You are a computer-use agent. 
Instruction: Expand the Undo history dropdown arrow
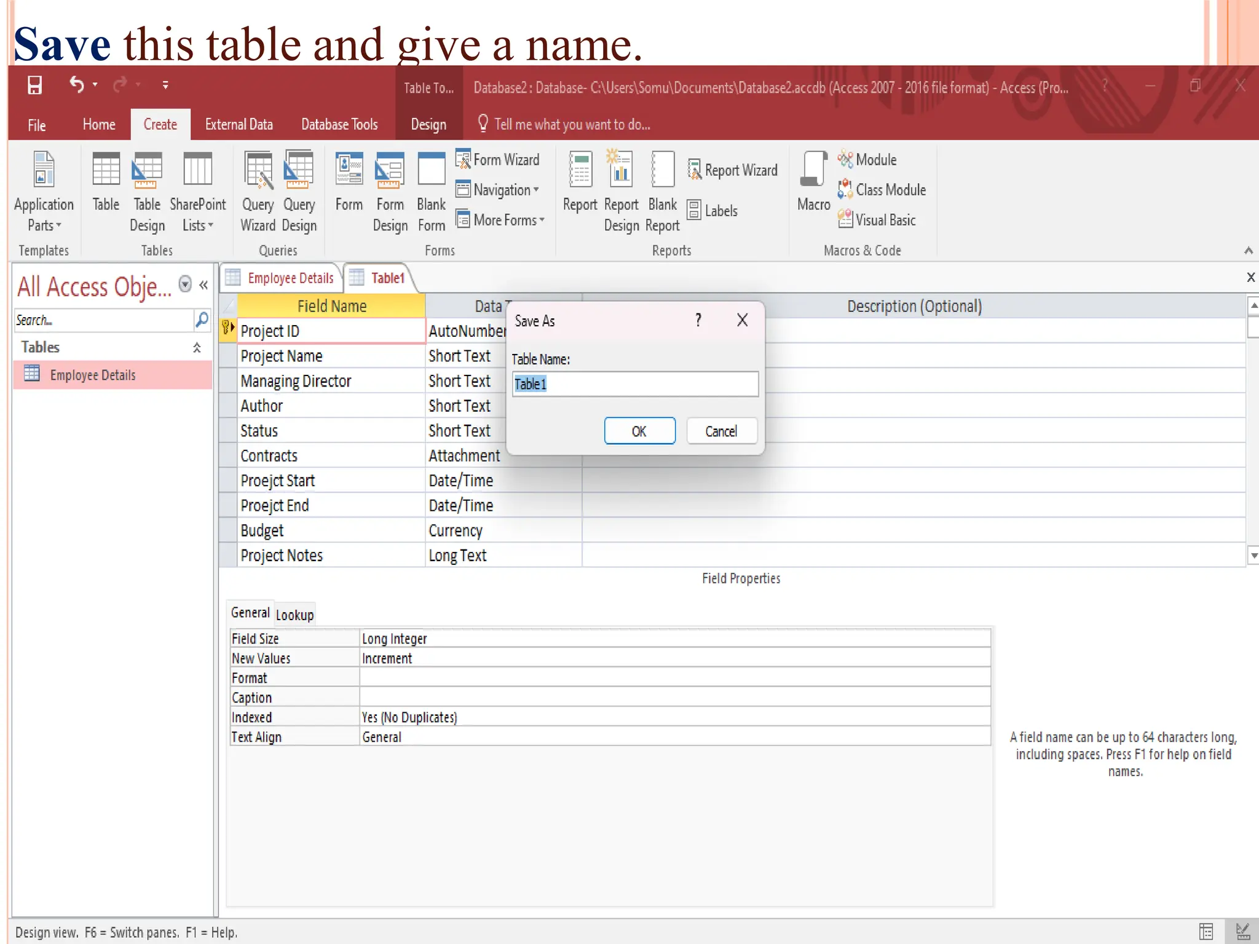click(95, 84)
